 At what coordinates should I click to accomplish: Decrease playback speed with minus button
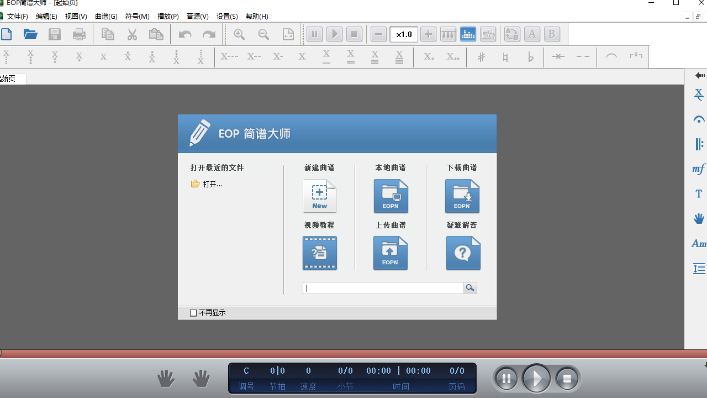coord(378,34)
